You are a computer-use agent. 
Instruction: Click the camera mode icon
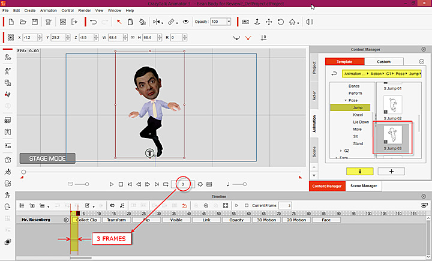pos(245,22)
